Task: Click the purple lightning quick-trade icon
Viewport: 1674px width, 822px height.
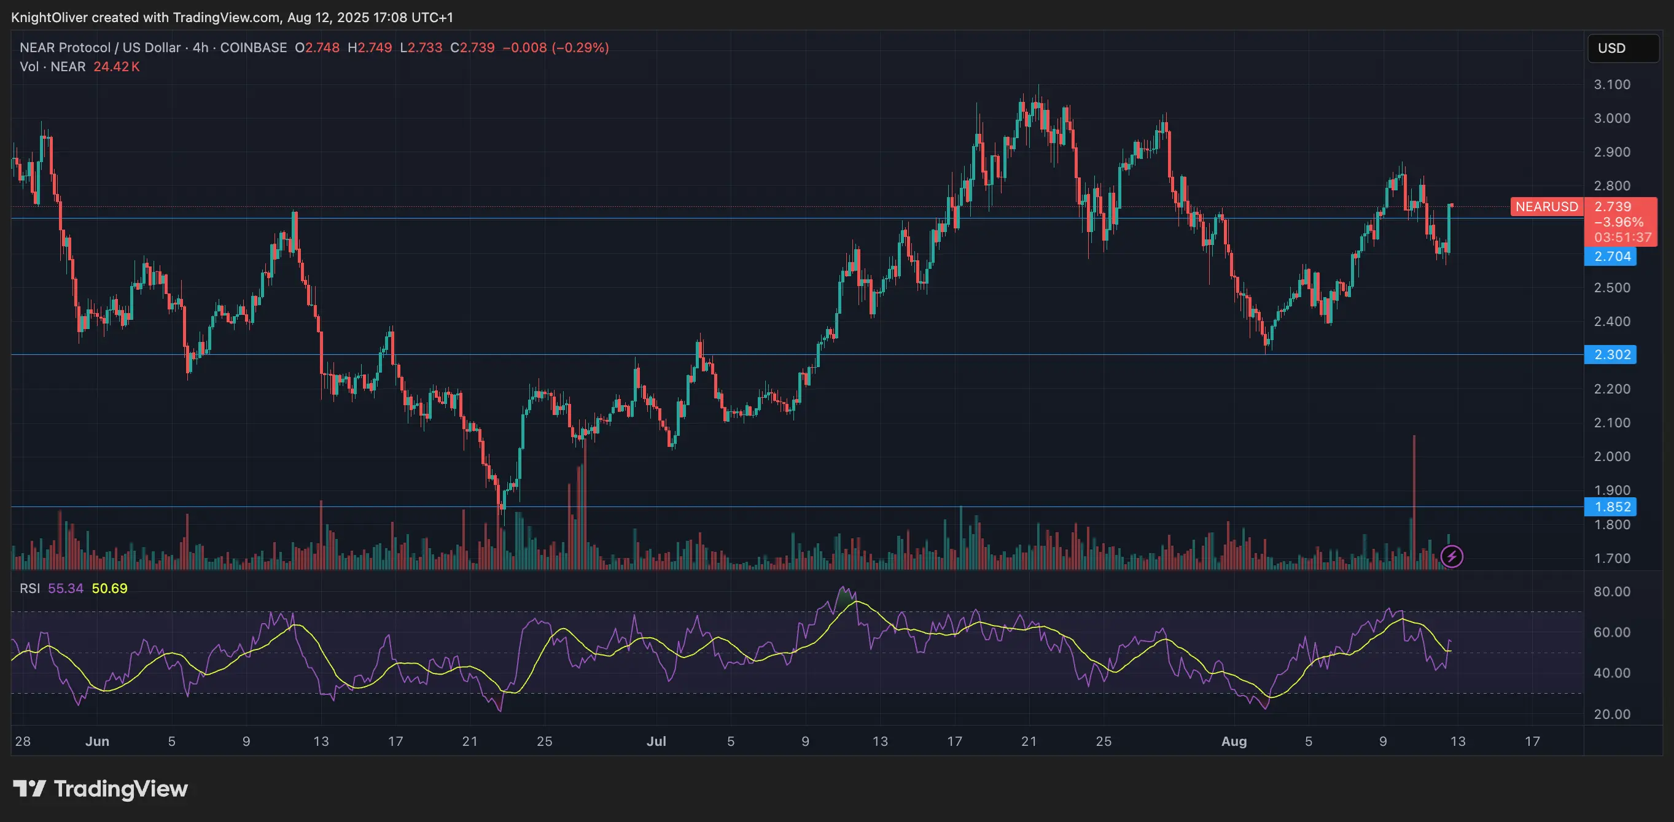Action: (x=1452, y=556)
